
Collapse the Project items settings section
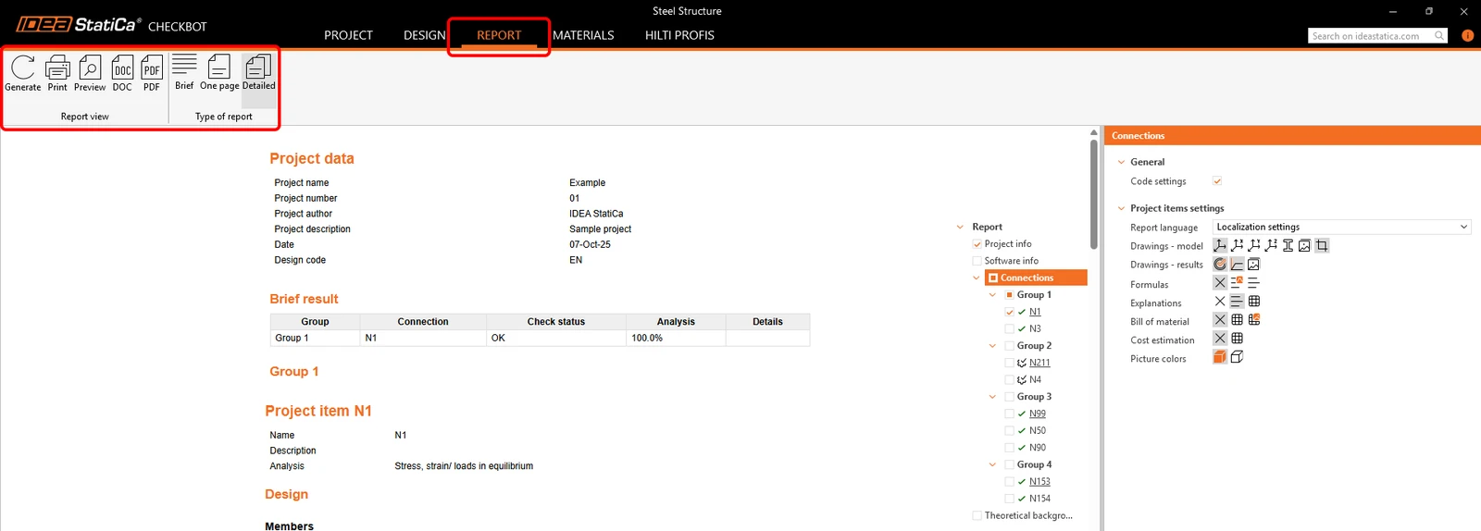tap(1121, 208)
